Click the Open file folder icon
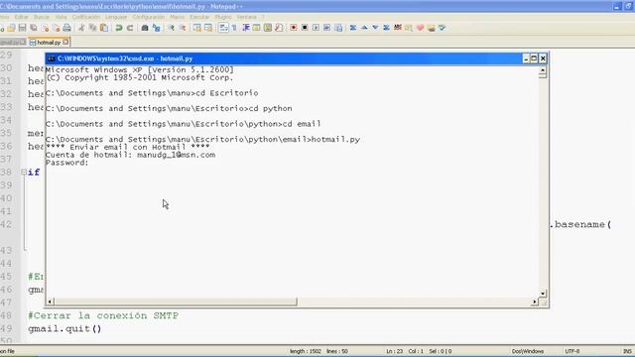635x357 pixels. 11,28
